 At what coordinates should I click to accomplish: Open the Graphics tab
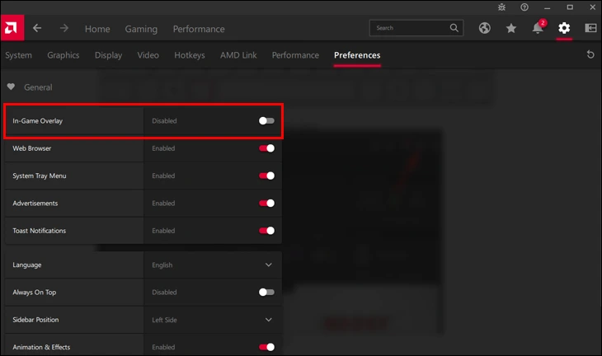[x=63, y=55]
